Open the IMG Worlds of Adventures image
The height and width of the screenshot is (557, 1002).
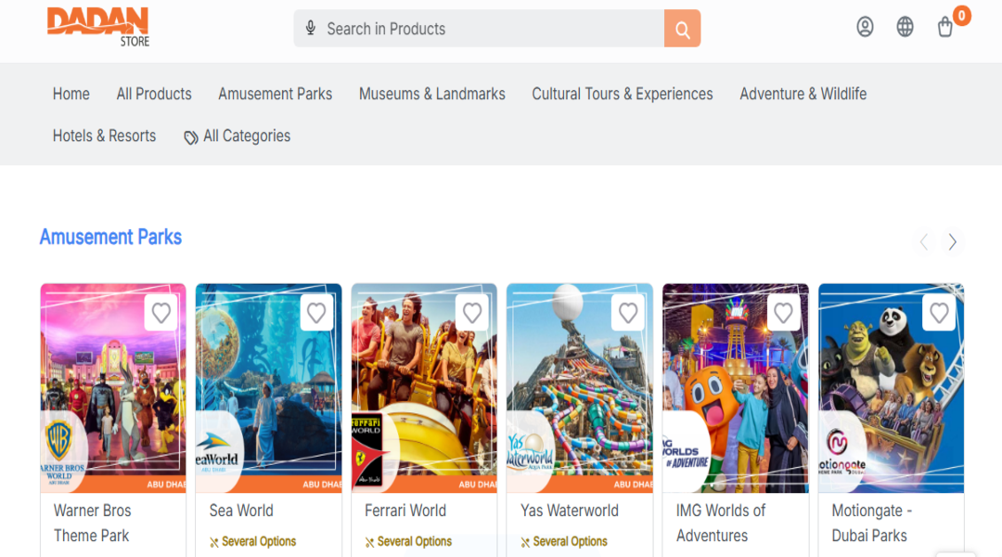point(736,388)
